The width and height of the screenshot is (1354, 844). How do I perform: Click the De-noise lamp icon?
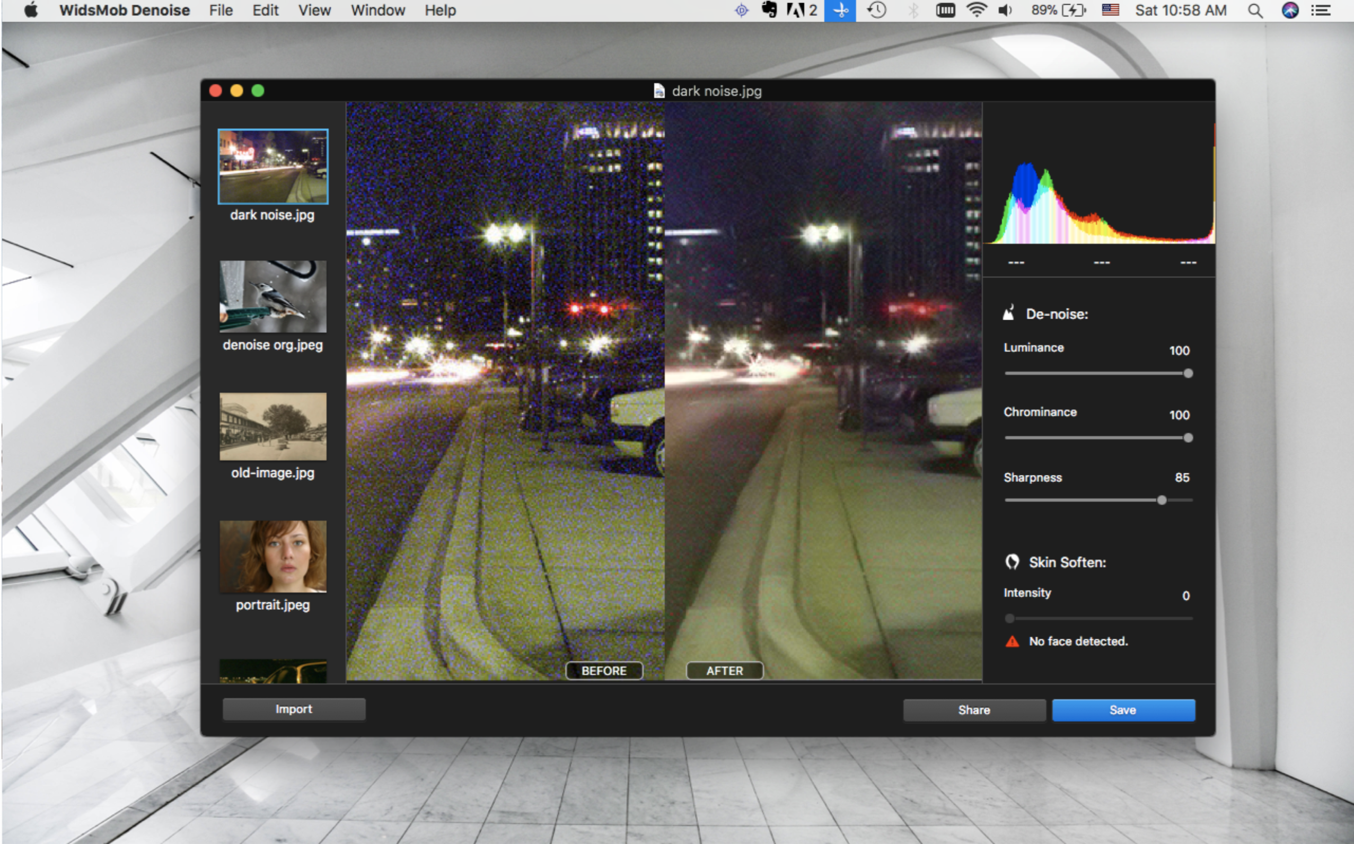(1009, 314)
